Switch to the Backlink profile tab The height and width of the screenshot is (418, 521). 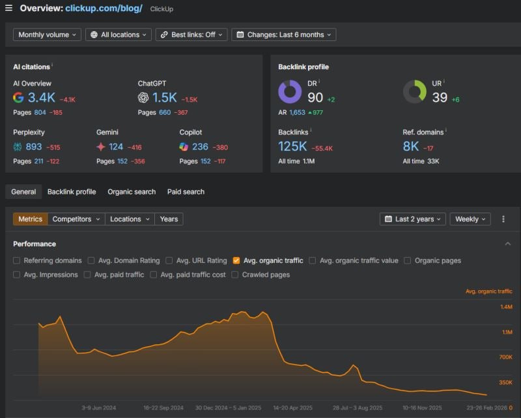(x=72, y=192)
